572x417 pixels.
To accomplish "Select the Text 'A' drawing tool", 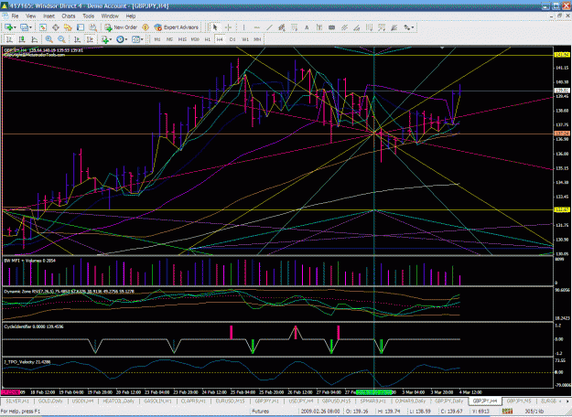I will [x=307, y=27].
